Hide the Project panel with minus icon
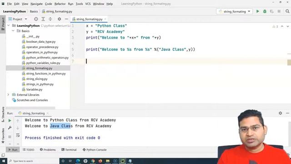The width and height of the screenshot is (291, 164). 66,19
